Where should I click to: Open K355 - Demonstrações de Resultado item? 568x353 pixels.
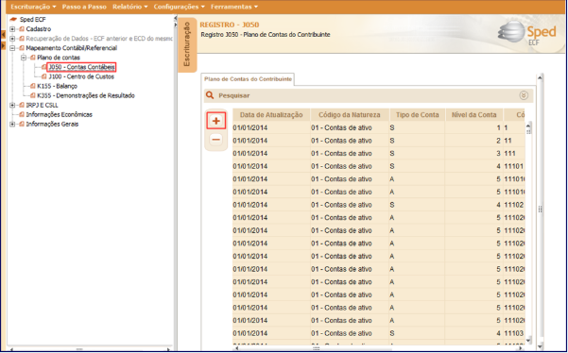click(86, 95)
